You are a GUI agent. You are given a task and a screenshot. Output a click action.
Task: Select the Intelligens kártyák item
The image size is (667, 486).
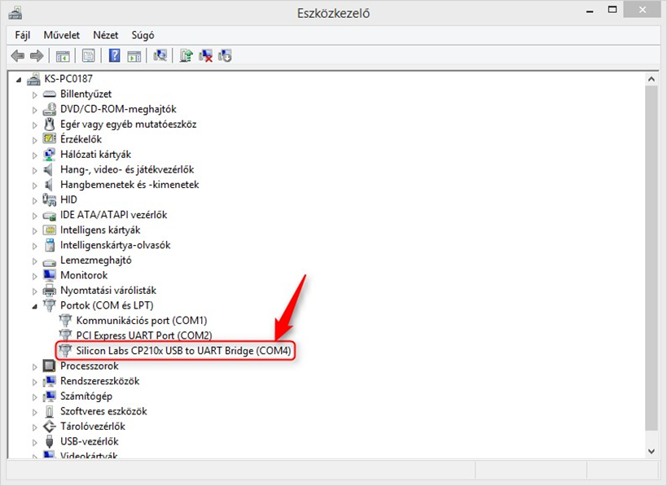coord(100,230)
